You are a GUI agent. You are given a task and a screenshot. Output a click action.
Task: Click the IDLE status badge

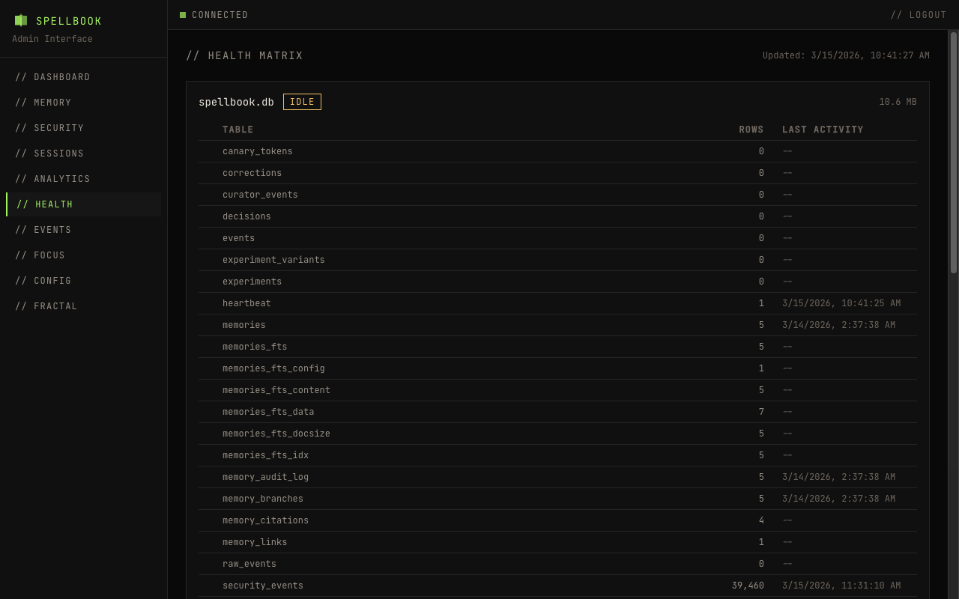302,102
